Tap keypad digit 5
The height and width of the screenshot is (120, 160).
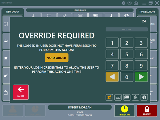127,54
